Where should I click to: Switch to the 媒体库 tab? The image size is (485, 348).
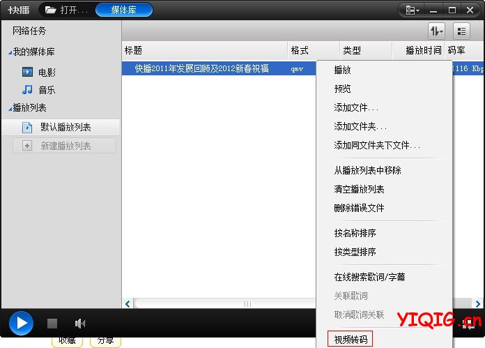[123, 10]
